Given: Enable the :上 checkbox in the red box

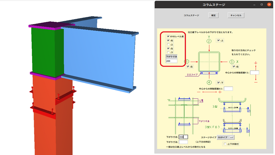Looking at the screenshot, I should pyautogui.click(x=168, y=44).
